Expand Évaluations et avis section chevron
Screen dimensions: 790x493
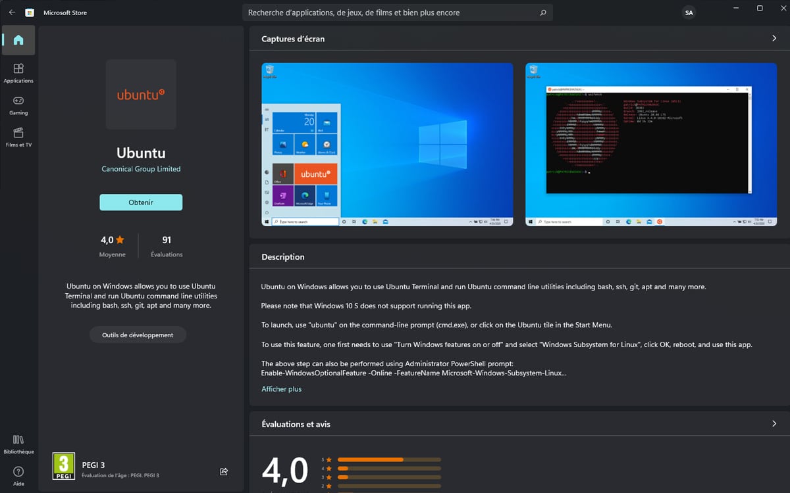[x=774, y=424]
